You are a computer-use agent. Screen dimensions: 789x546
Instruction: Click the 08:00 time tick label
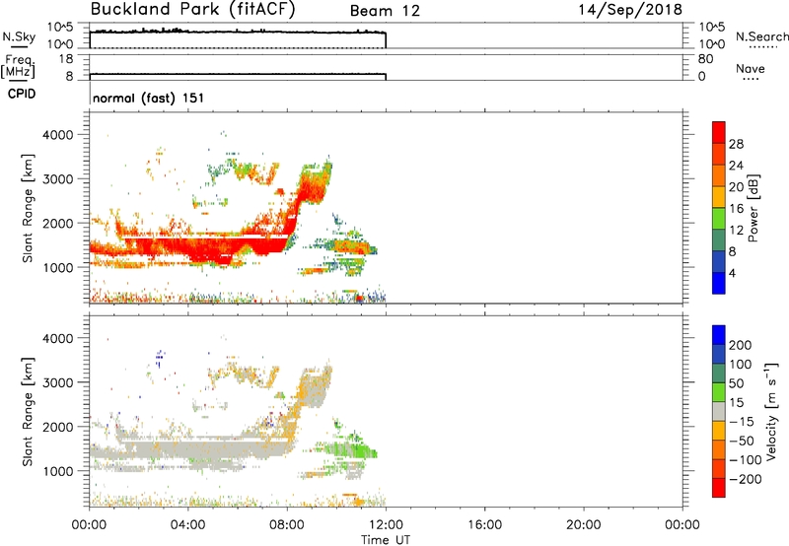[x=287, y=525]
